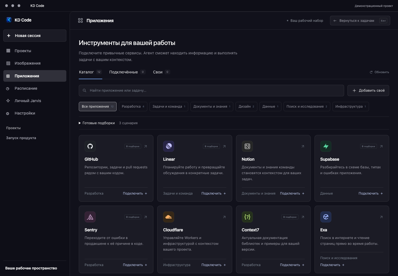Click the Найти приложение search field
The height and width of the screenshot is (276, 398).
[x=211, y=91]
